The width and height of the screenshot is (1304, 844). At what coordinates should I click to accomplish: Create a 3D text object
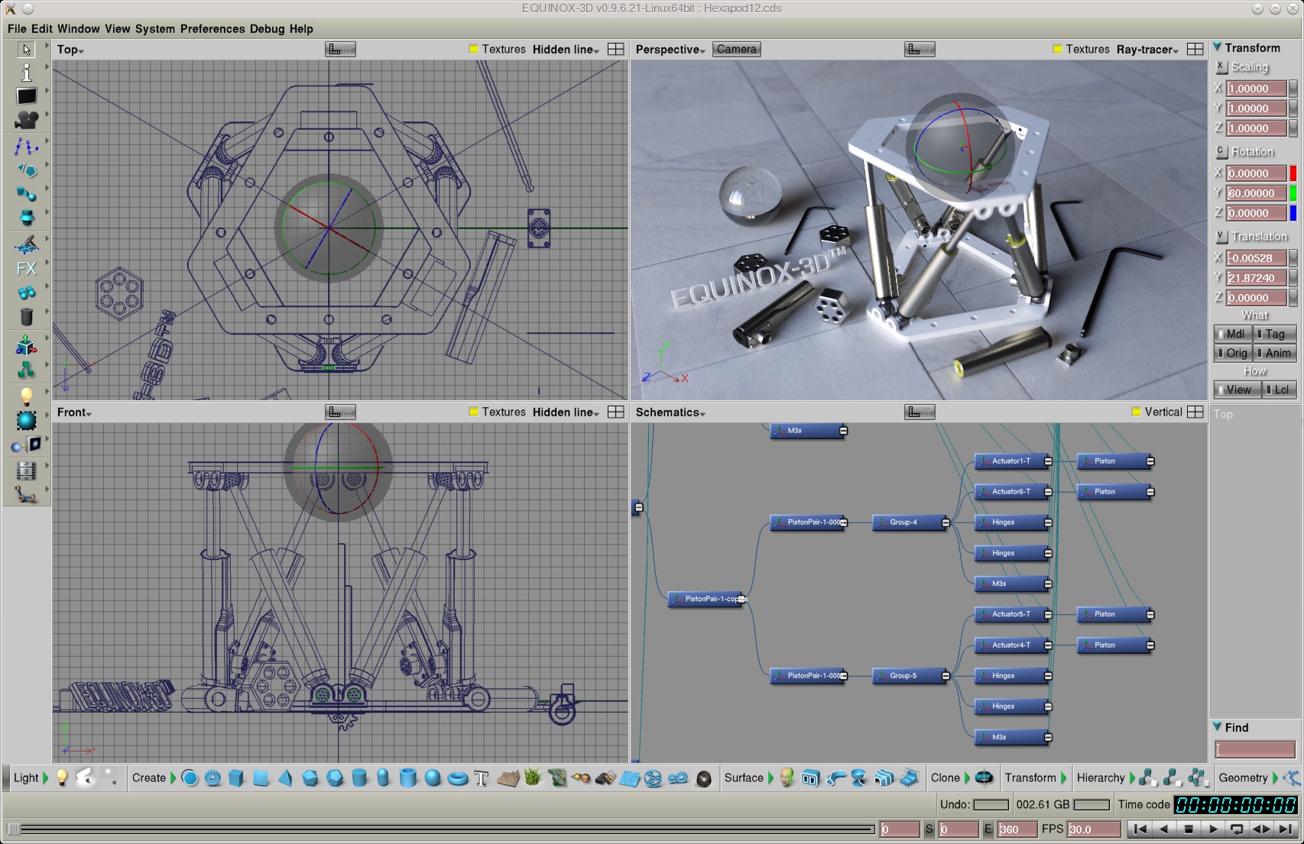point(481,778)
